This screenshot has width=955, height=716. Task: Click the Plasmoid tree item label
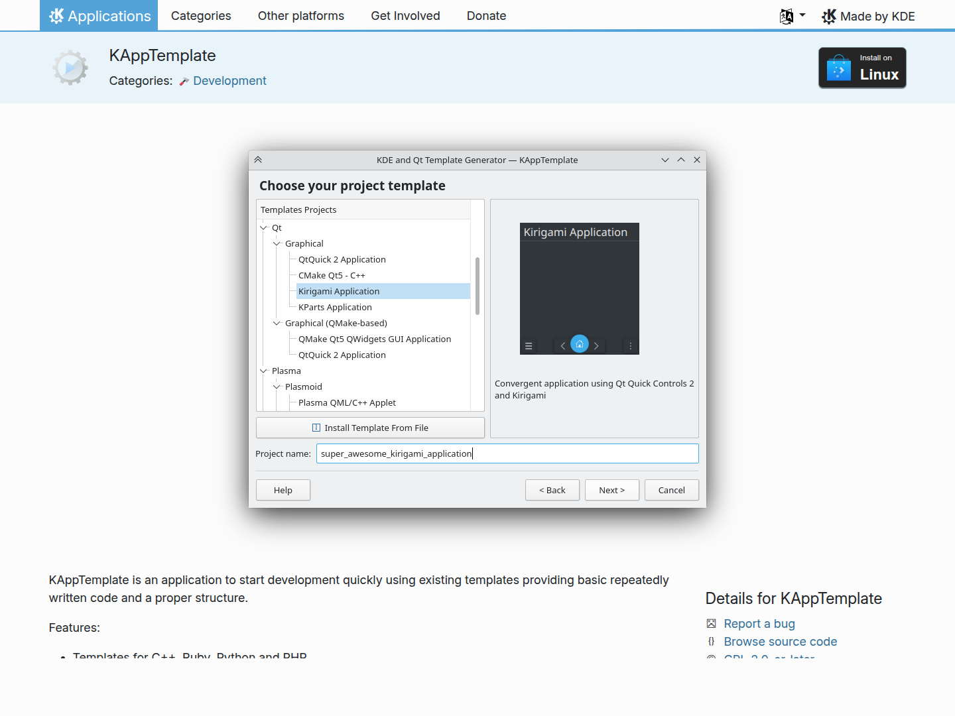pyautogui.click(x=304, y=387)
